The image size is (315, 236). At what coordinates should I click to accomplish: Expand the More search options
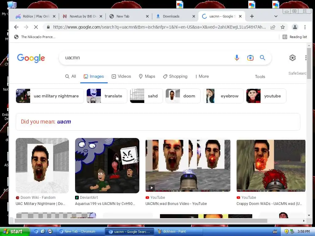(x=202, y=77)
